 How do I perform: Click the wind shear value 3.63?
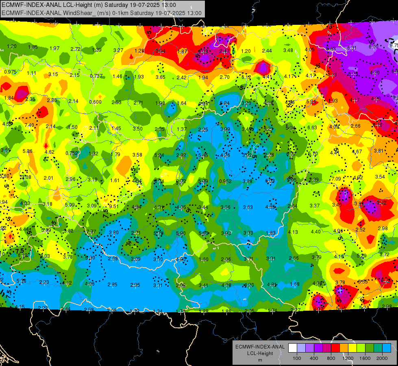(248, 207)
